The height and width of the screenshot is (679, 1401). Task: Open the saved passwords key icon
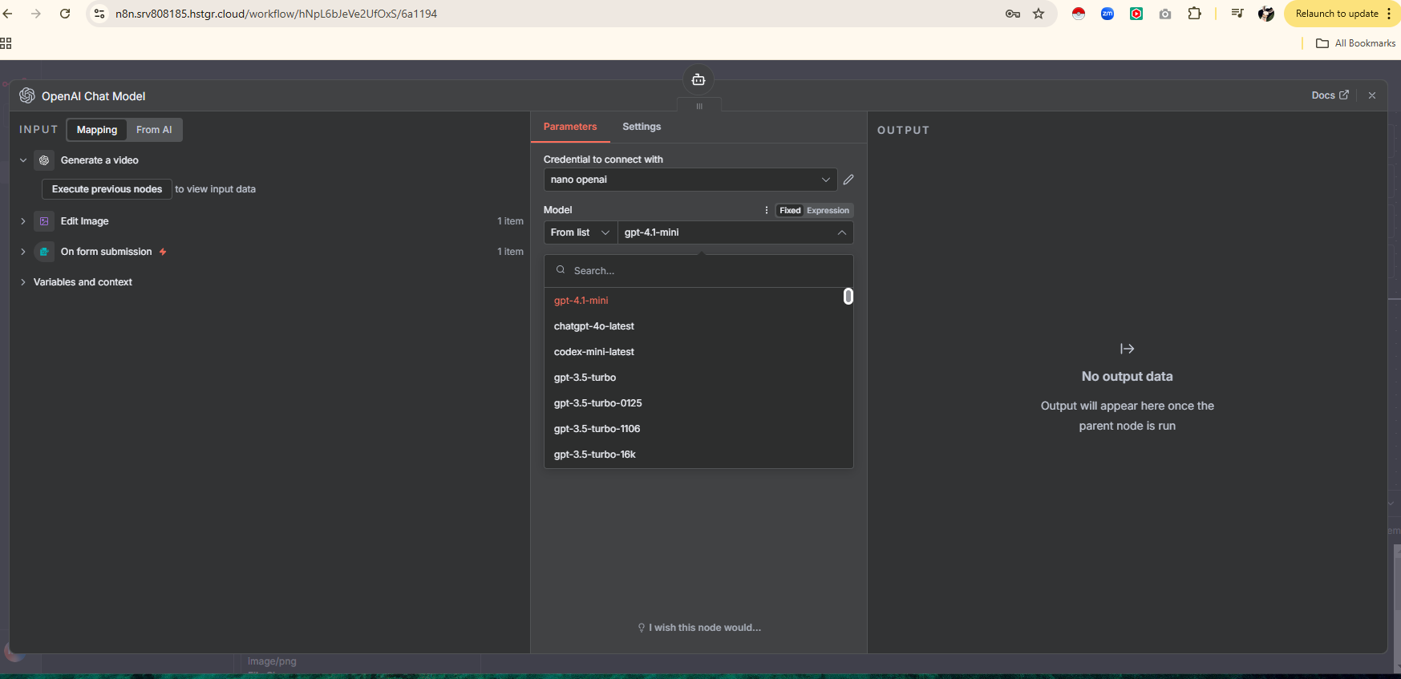coord(1013,14)
